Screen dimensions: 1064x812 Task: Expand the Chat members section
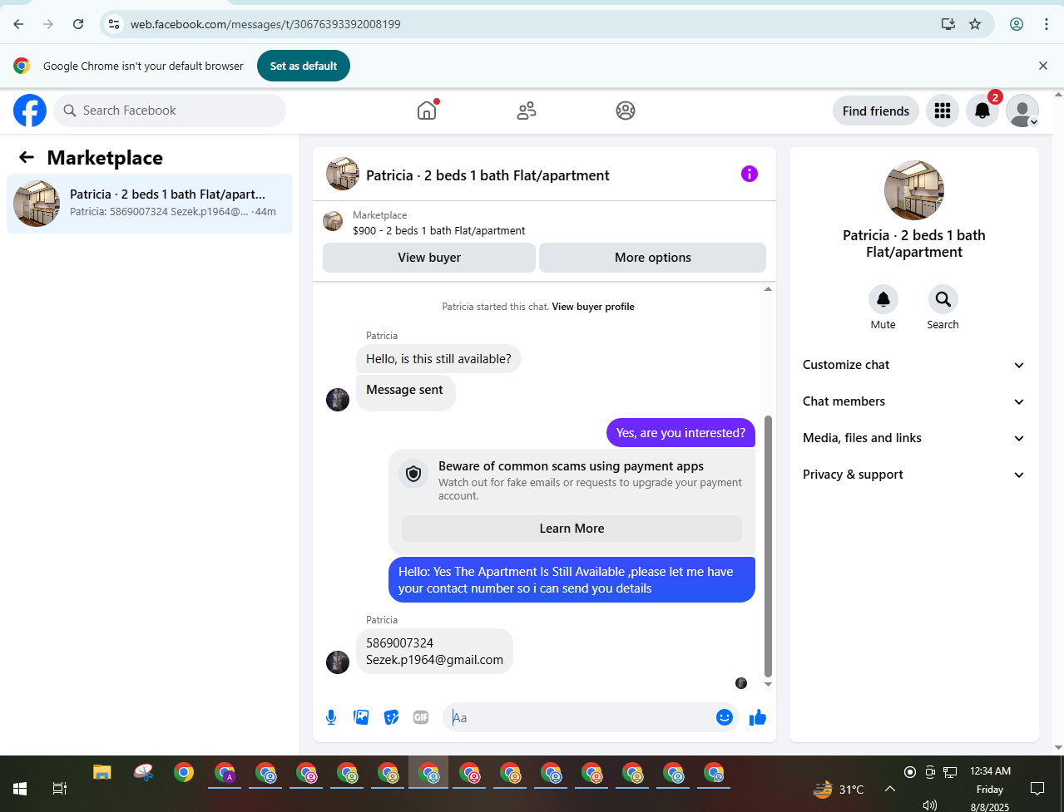(914, 401)
